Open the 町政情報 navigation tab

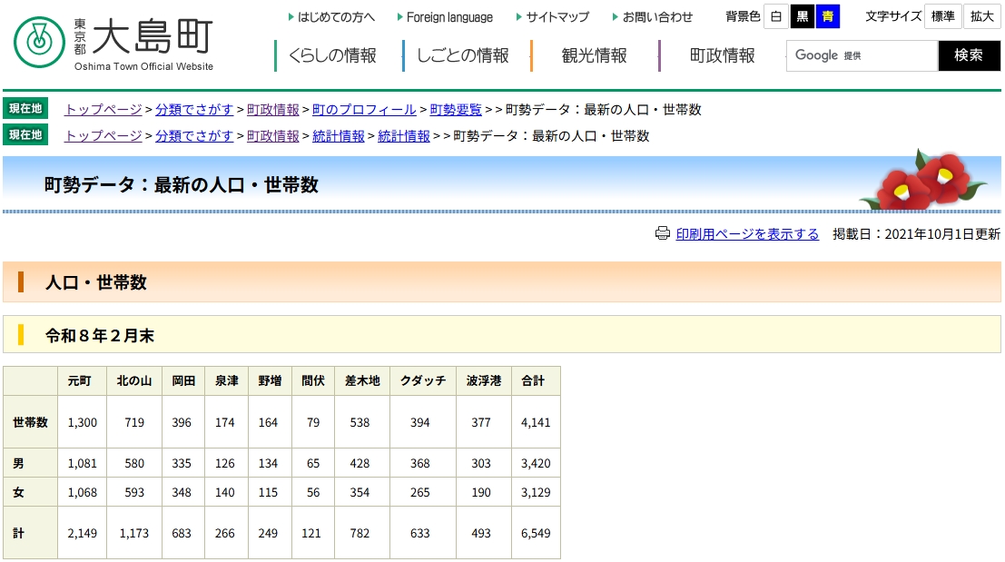point(722,55)
